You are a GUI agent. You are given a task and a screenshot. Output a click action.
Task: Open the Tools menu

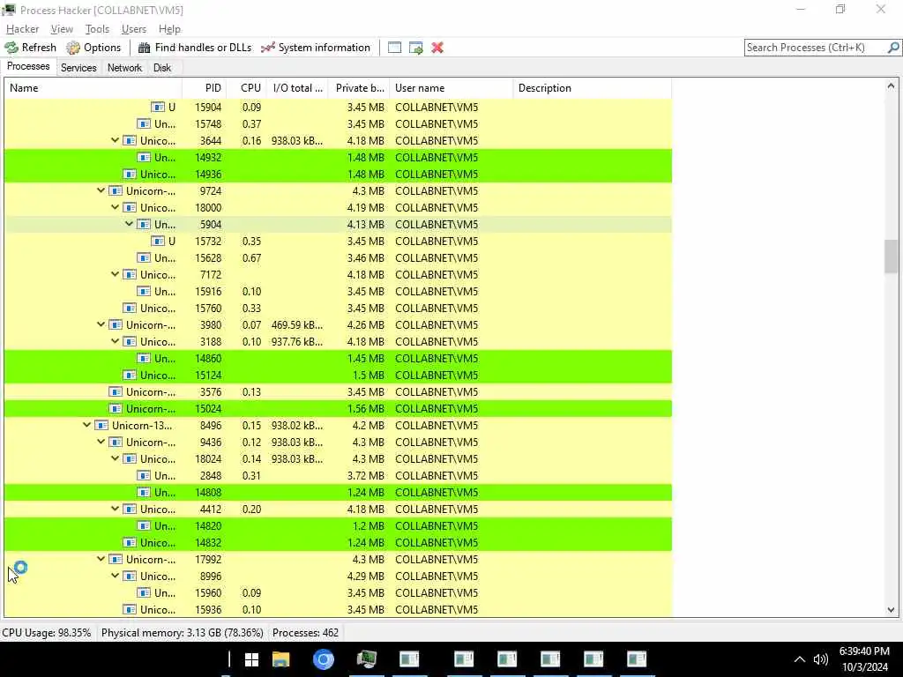point(97,29)
